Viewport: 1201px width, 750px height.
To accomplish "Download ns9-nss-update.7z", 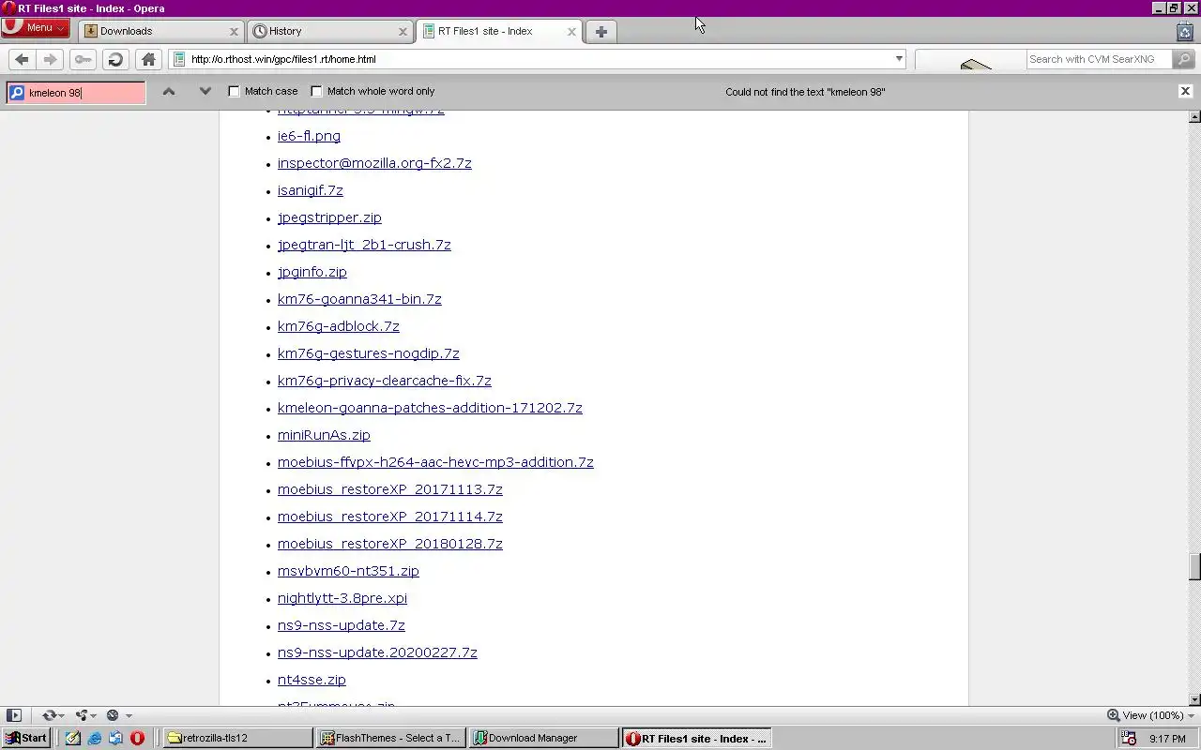I will 342,625.
